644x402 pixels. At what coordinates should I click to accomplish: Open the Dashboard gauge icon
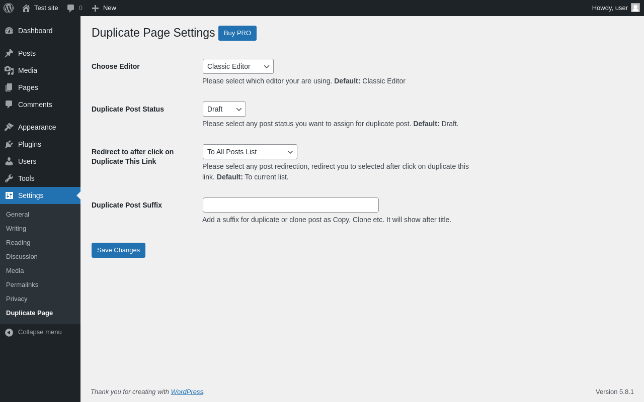9,31
